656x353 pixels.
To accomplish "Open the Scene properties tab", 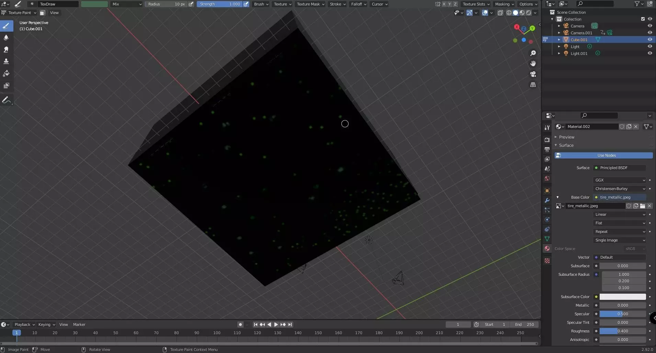I will (547, 169).
